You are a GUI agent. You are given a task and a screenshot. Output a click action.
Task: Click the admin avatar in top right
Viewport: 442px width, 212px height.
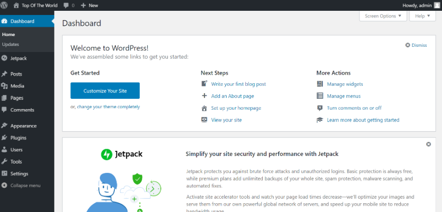tap(437, 5)
